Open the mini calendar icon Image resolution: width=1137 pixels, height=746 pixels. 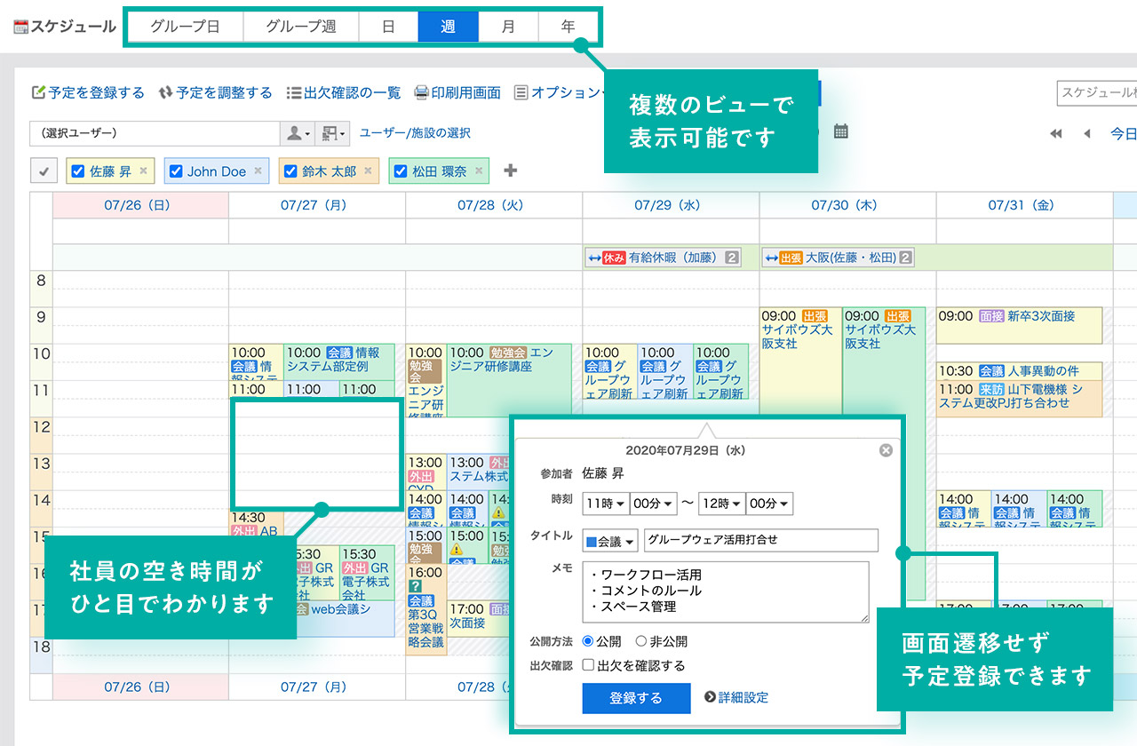(x=839, y=130)
